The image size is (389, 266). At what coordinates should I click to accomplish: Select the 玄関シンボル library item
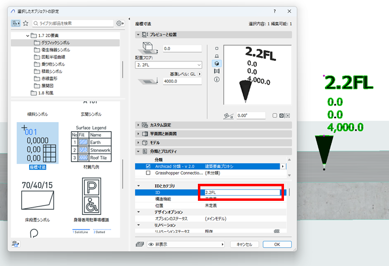point(91,114)
